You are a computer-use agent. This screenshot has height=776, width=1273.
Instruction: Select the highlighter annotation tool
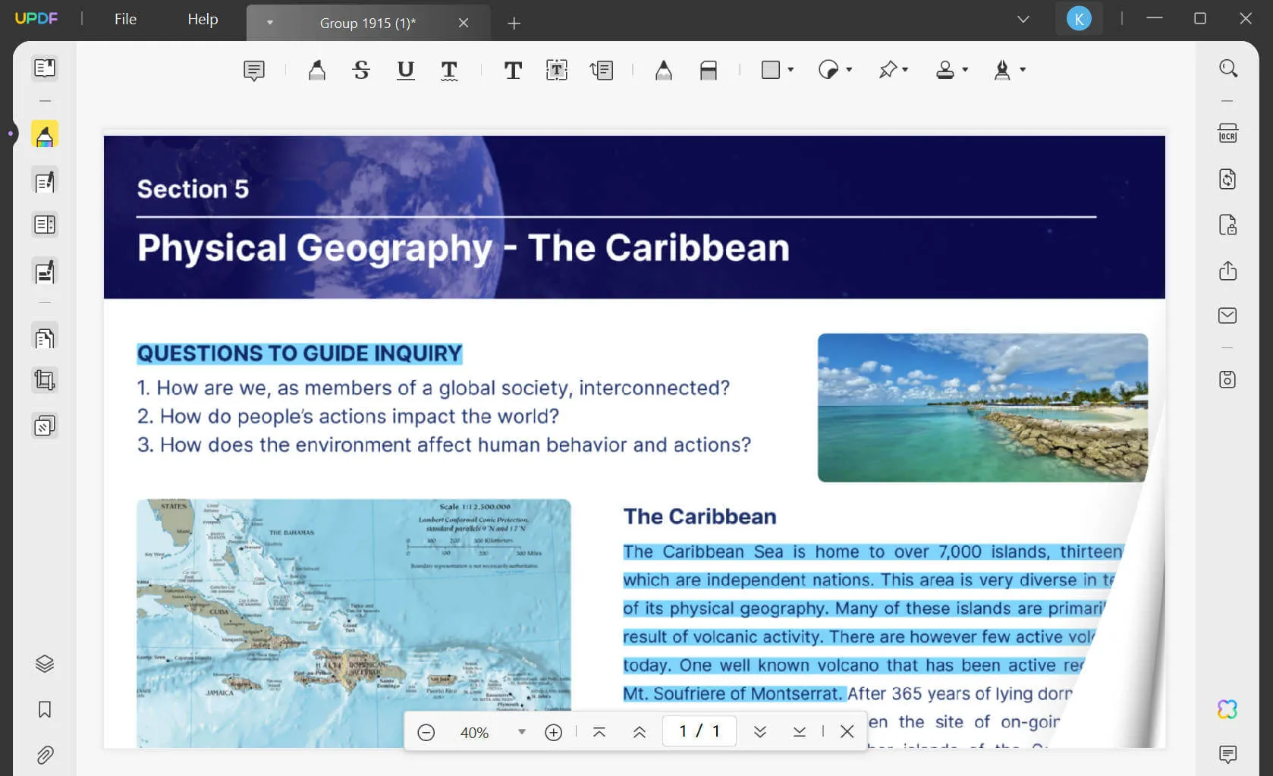click(317, 70)
